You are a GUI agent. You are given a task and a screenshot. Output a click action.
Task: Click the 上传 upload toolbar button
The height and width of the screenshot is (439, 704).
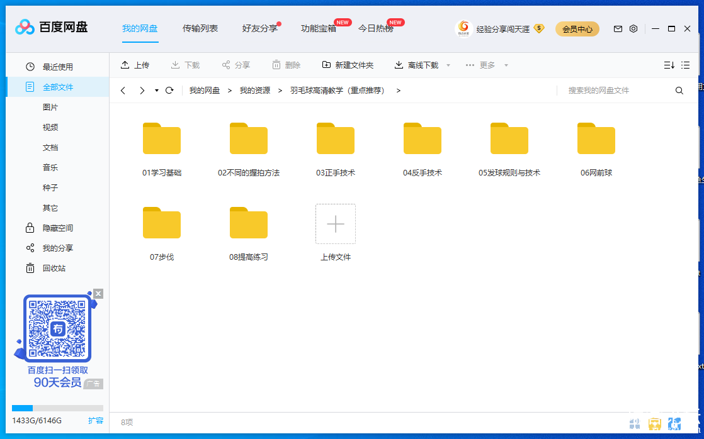(x=135, y=65)
